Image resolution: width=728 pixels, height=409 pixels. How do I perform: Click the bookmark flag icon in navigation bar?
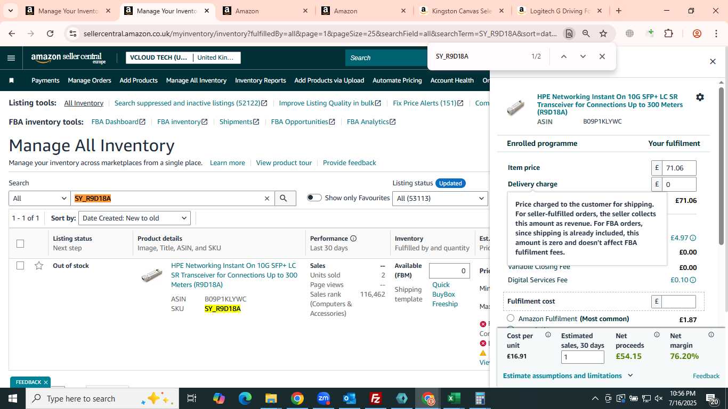[x=12, y=80]
